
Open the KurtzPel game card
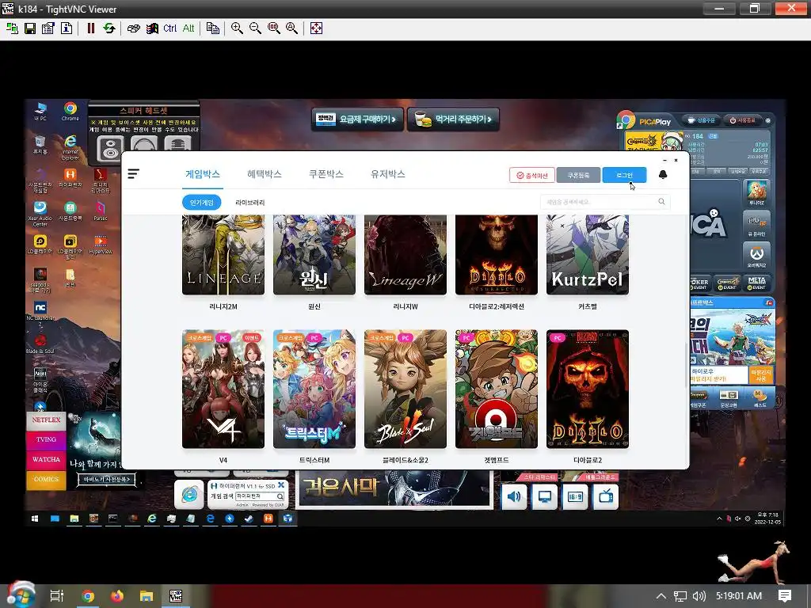click(588, 256)
